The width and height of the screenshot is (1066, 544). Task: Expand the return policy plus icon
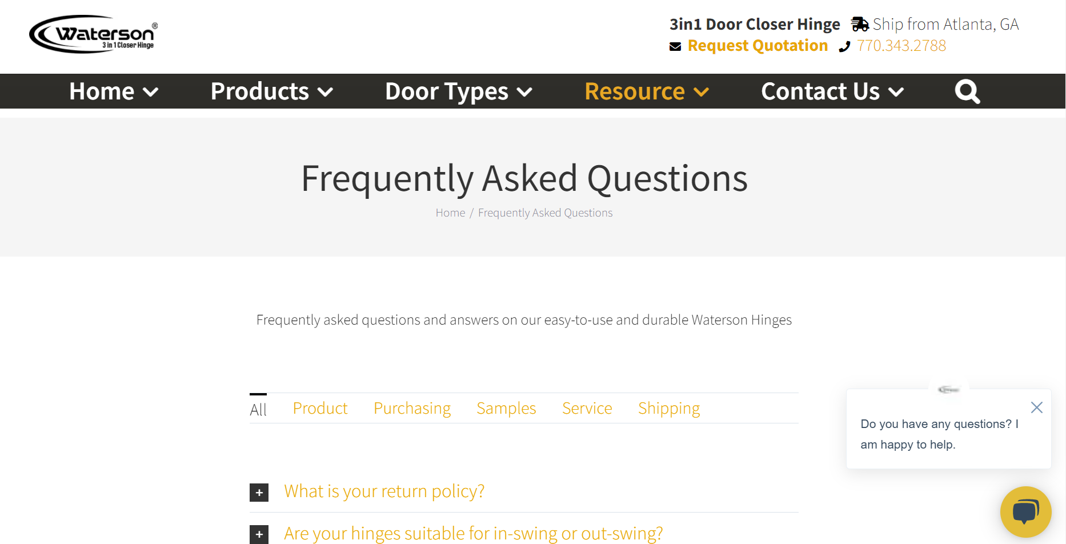(x=259, y=493)
